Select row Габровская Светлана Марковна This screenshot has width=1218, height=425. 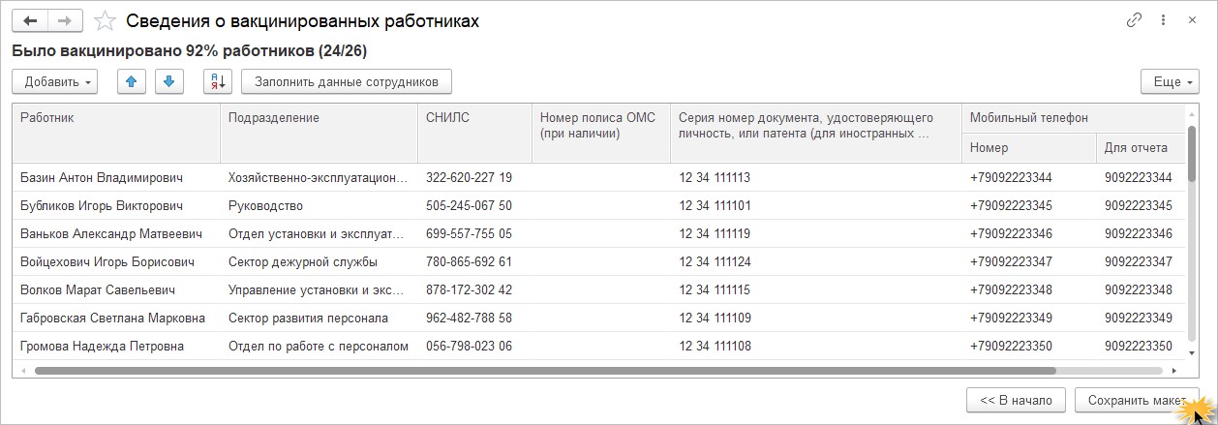click(x=599, y=318)
